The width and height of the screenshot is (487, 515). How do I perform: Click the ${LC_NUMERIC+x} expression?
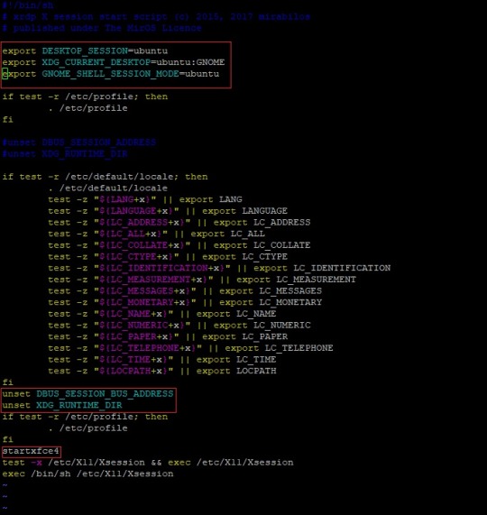142,326
